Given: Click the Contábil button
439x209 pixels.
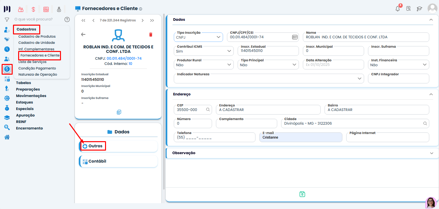Looking at the screenshot, I should pos(97,161).
